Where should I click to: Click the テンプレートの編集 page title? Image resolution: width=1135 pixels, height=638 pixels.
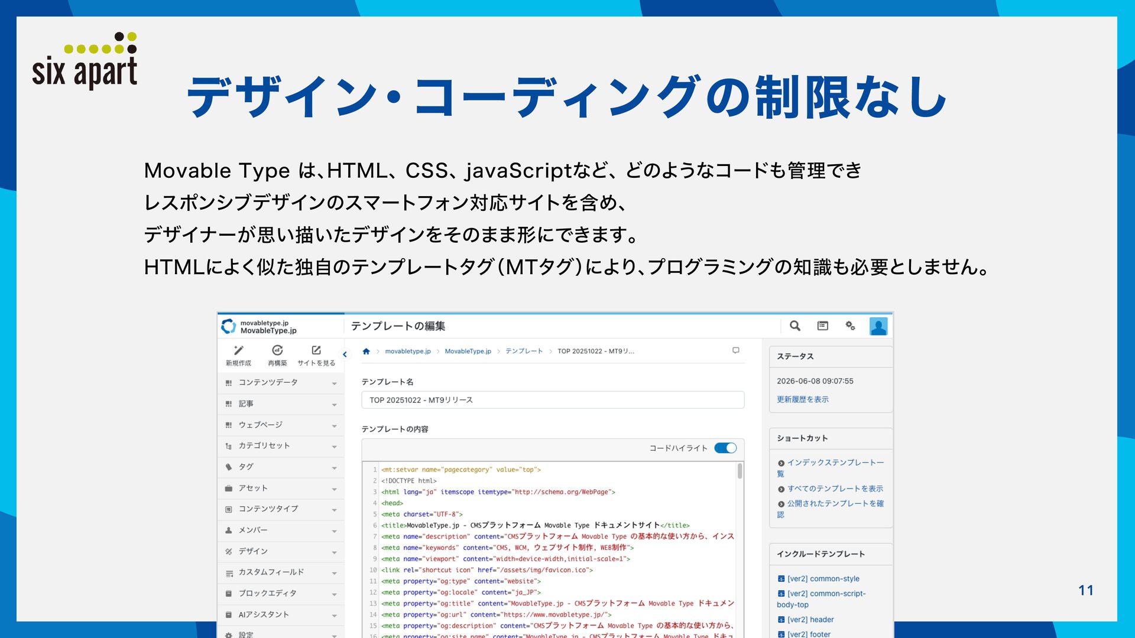398,326
